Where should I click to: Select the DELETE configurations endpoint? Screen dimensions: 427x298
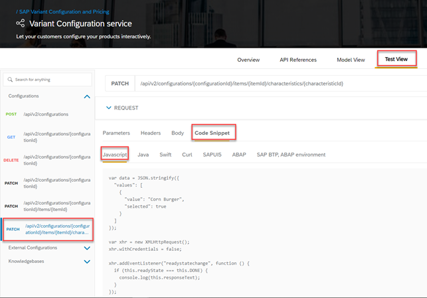point(48,160)
